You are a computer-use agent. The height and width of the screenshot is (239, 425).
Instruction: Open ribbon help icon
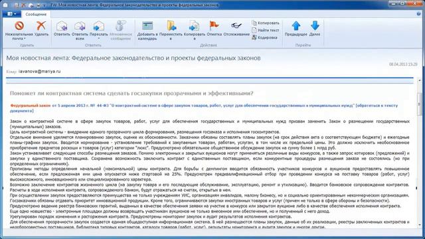pos(418,14)
